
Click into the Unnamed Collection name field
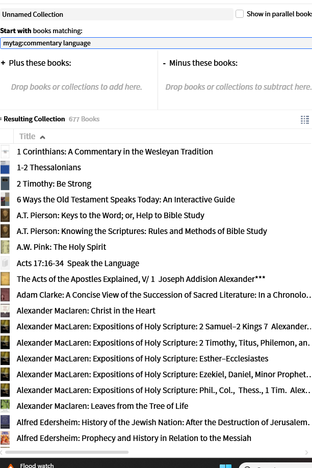(116, 14)
